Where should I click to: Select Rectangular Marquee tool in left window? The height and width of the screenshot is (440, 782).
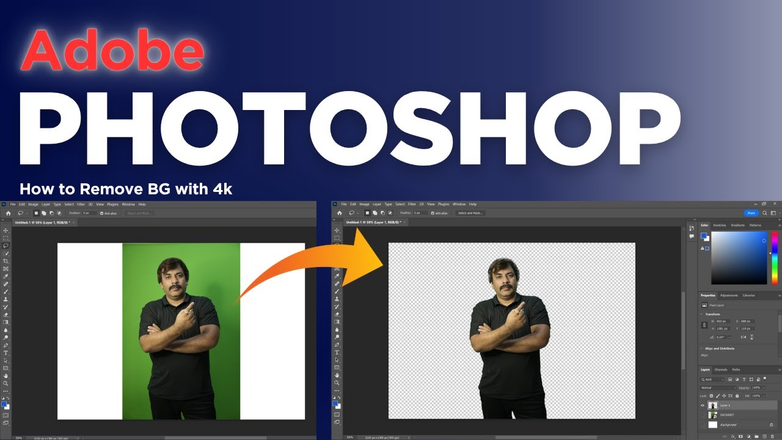click(5, 238)
